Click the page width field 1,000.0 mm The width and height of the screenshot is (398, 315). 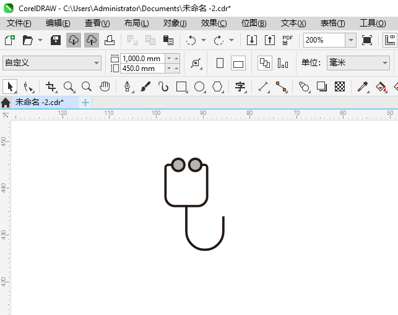pyautogui.click(x=142, y=59)
